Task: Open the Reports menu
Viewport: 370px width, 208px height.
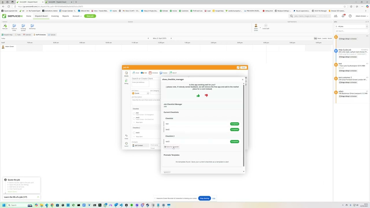Action: (x=66, y=16)
